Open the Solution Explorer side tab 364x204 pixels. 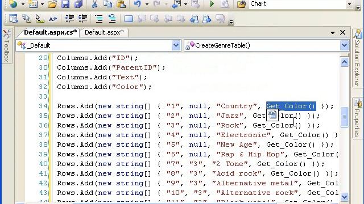[x=358, y=58]
